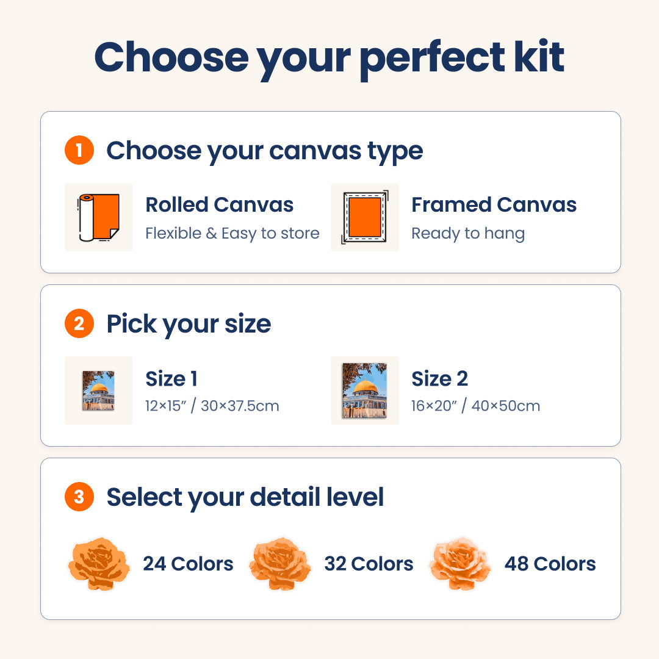
Task: Pick the Rolled Canvas option label
Action: [x=220, y=205]
